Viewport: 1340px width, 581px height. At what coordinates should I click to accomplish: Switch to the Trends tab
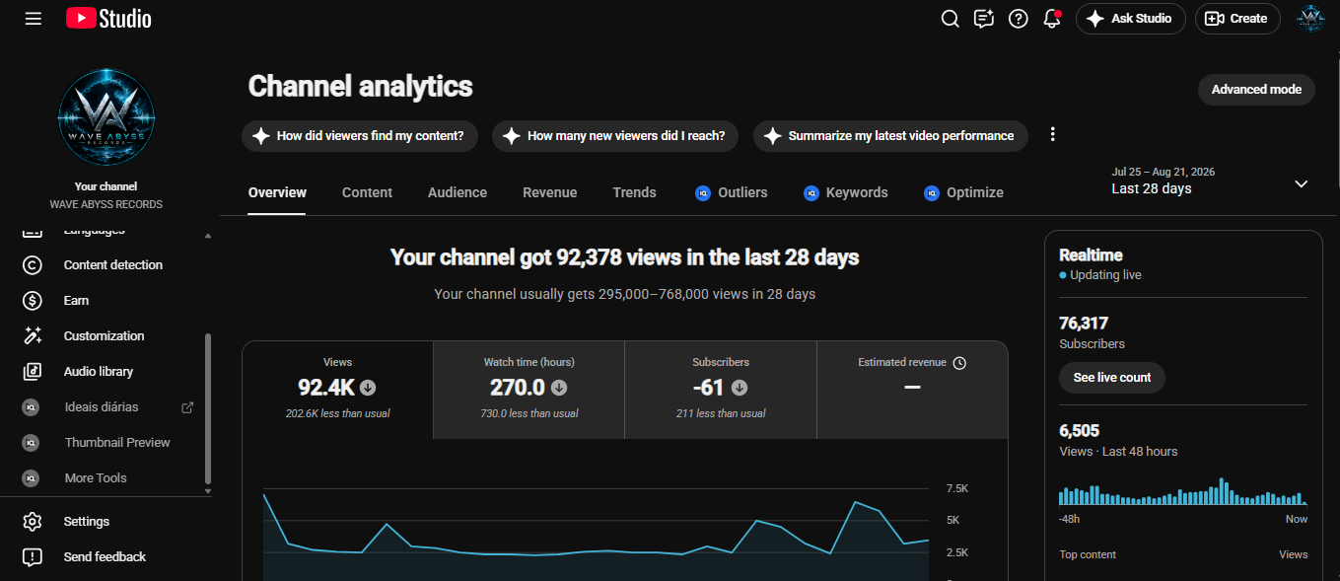634,192
